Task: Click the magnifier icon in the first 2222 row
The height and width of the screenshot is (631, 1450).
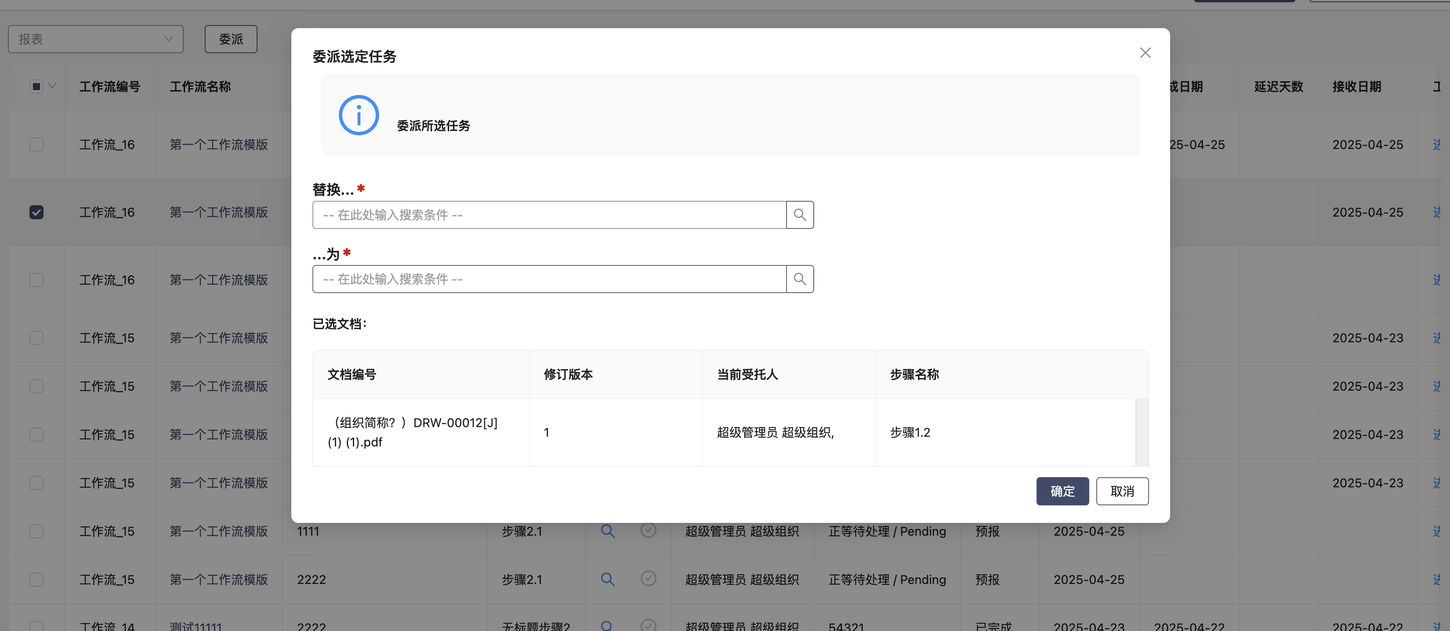Action: point(607,579)
